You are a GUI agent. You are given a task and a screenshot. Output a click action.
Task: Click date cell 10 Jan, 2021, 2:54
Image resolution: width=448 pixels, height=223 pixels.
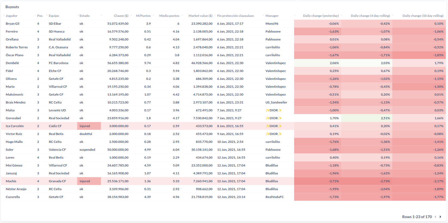coord(230,142)
